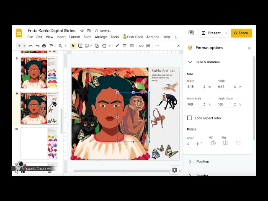
Task: Open the Add-ons menu
Action: point(152,37)
